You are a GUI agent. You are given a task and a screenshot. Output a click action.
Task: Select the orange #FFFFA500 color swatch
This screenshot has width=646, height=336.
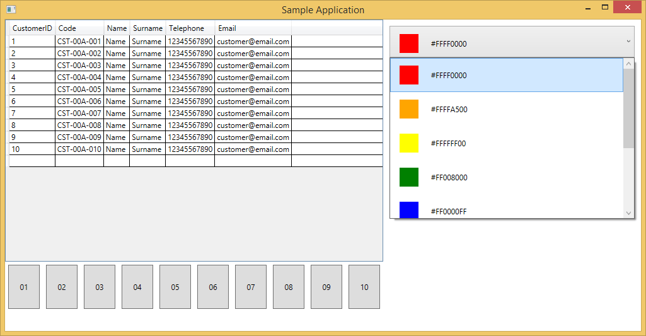click(x=409, y=109)
